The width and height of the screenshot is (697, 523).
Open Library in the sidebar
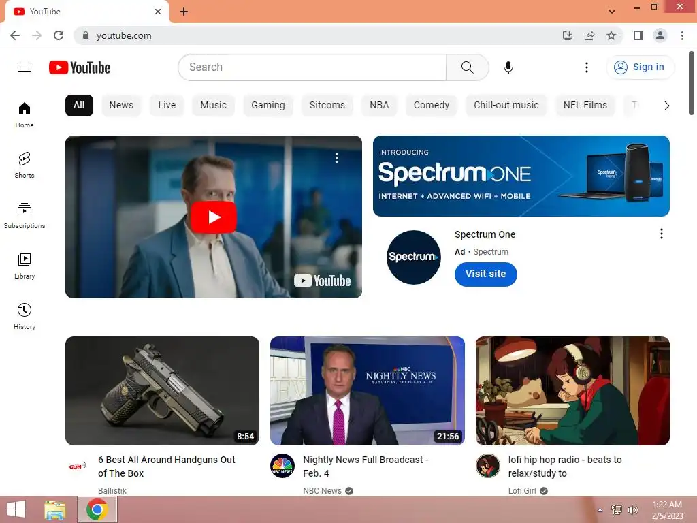25,266
